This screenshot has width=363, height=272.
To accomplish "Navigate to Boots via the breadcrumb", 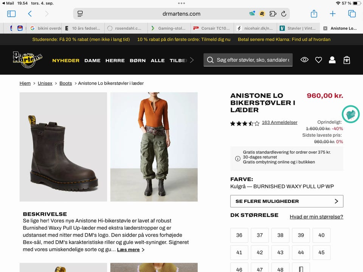I will pyautogui.click(x=65, y=83).
